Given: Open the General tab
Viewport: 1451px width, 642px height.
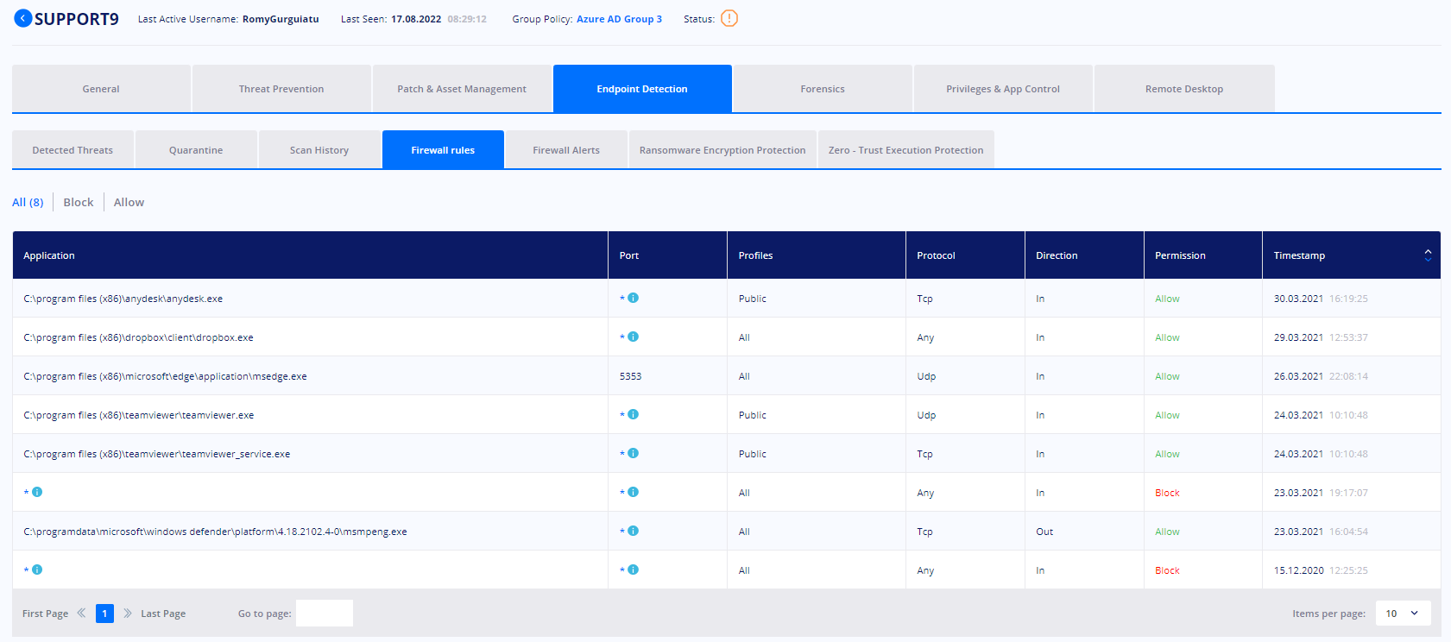Looking at the screenshot, I should click(x=101, y=89).
